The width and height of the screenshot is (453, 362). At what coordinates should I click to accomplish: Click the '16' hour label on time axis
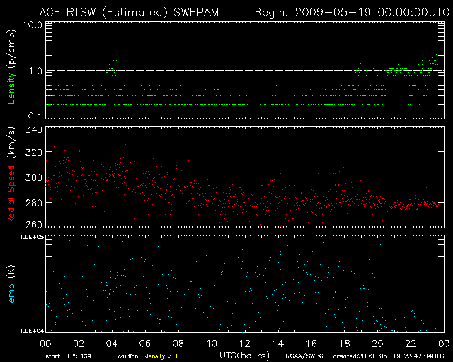pyautogui.click(x=311, y=344)
